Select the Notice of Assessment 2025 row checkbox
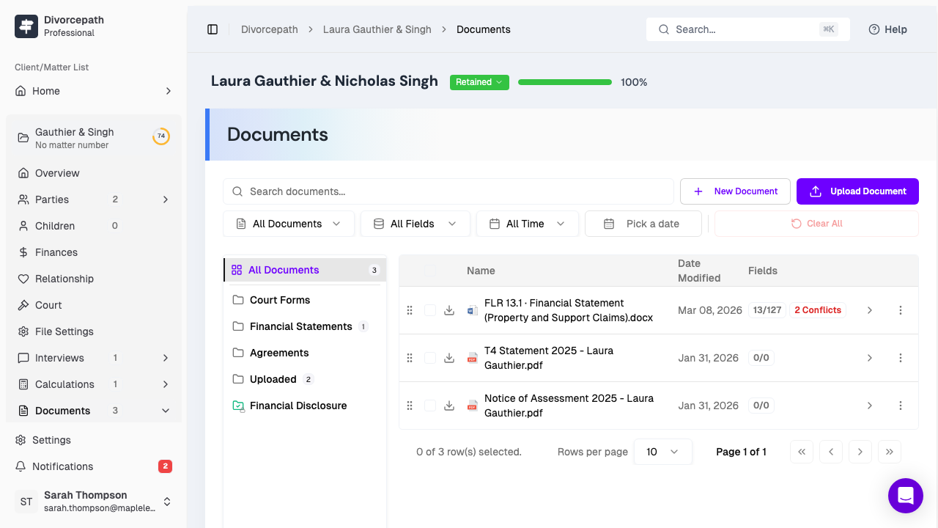938x528 pixels. 430,406
